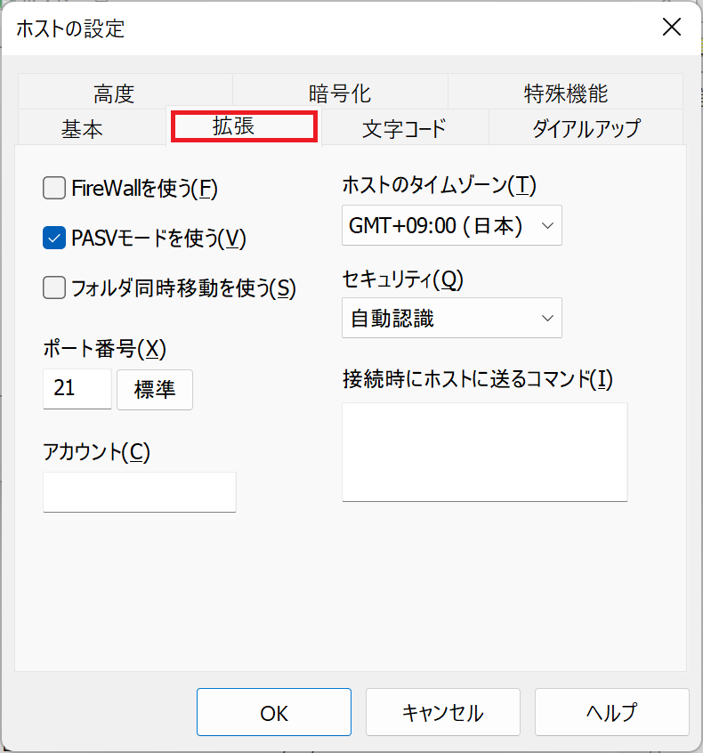
Task: Focus the アカウント text field
Action: click(139, 492)
